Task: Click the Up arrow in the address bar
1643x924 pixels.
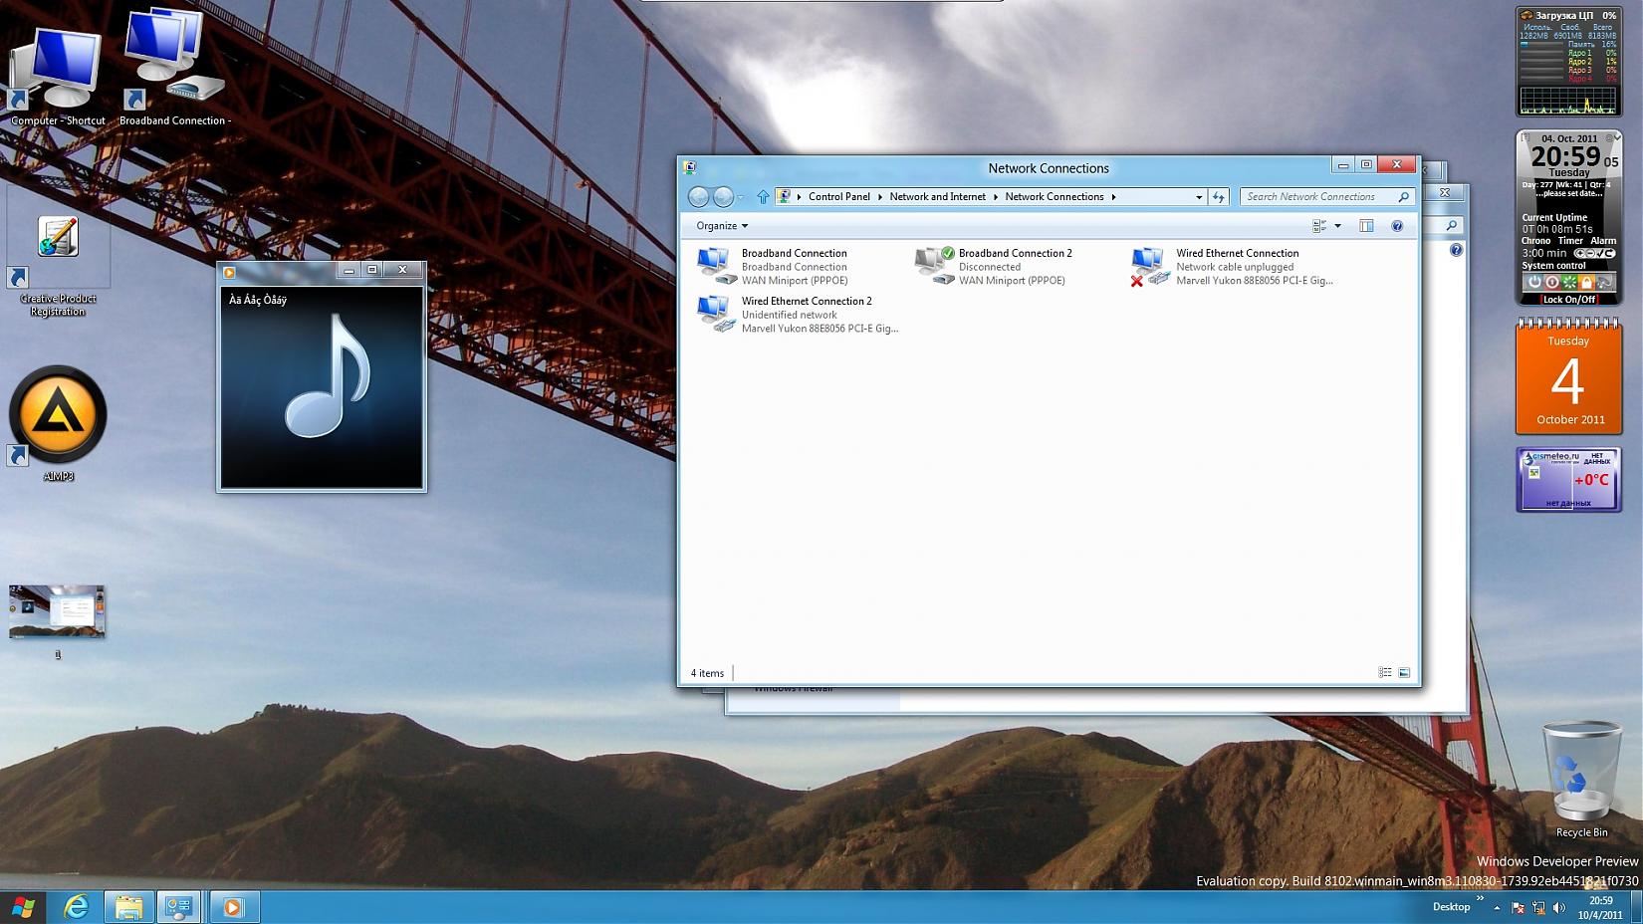Action: pyautogui.click(x=763, y=197)
